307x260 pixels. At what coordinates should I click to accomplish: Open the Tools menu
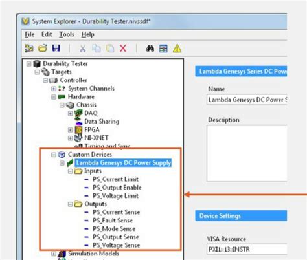[67, 34]
